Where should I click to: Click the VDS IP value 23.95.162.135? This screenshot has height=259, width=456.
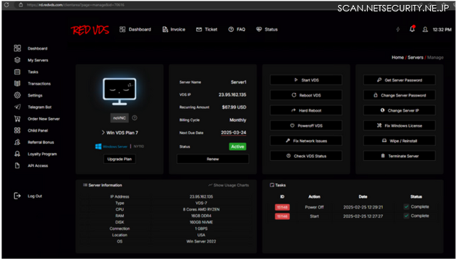232,95
